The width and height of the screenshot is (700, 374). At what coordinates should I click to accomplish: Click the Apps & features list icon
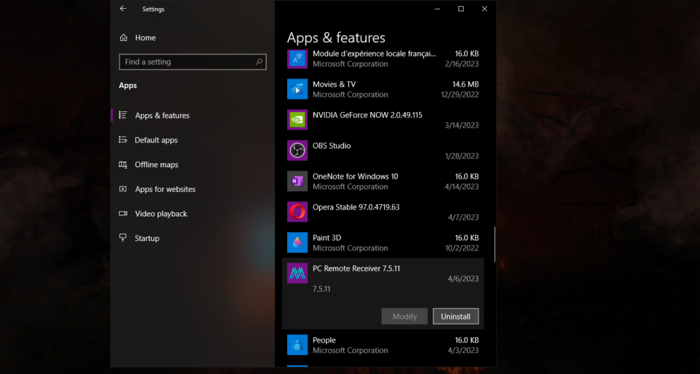[x=123, y=115]
